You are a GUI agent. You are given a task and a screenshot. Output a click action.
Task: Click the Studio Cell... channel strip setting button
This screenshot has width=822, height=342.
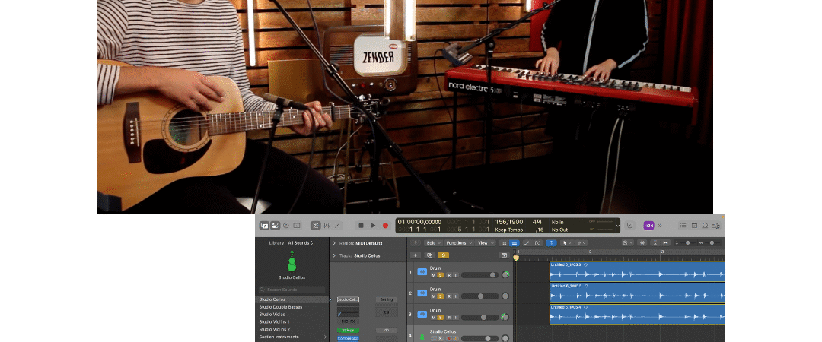tap(348, 299)
